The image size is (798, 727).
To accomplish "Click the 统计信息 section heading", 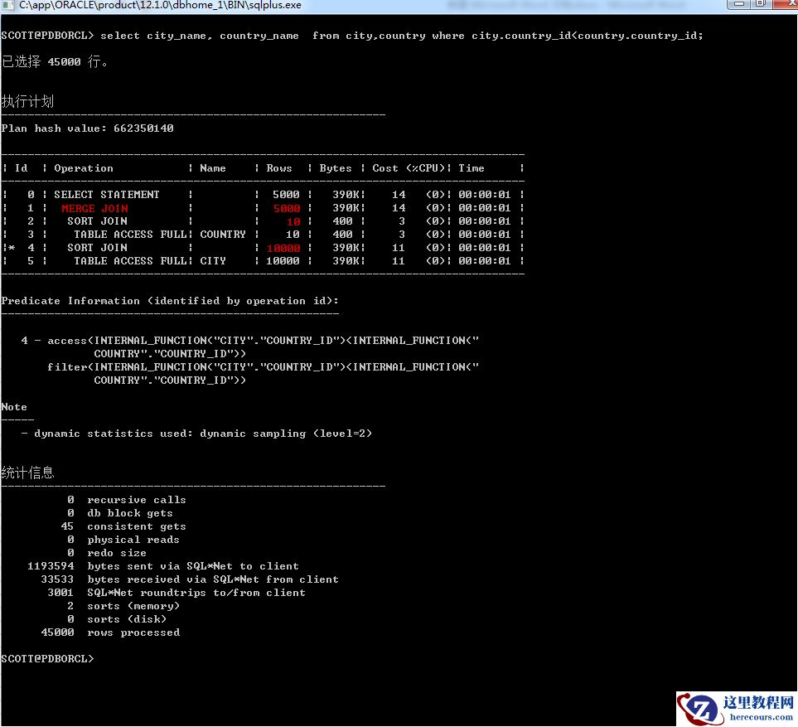I will tap(27, 473).
